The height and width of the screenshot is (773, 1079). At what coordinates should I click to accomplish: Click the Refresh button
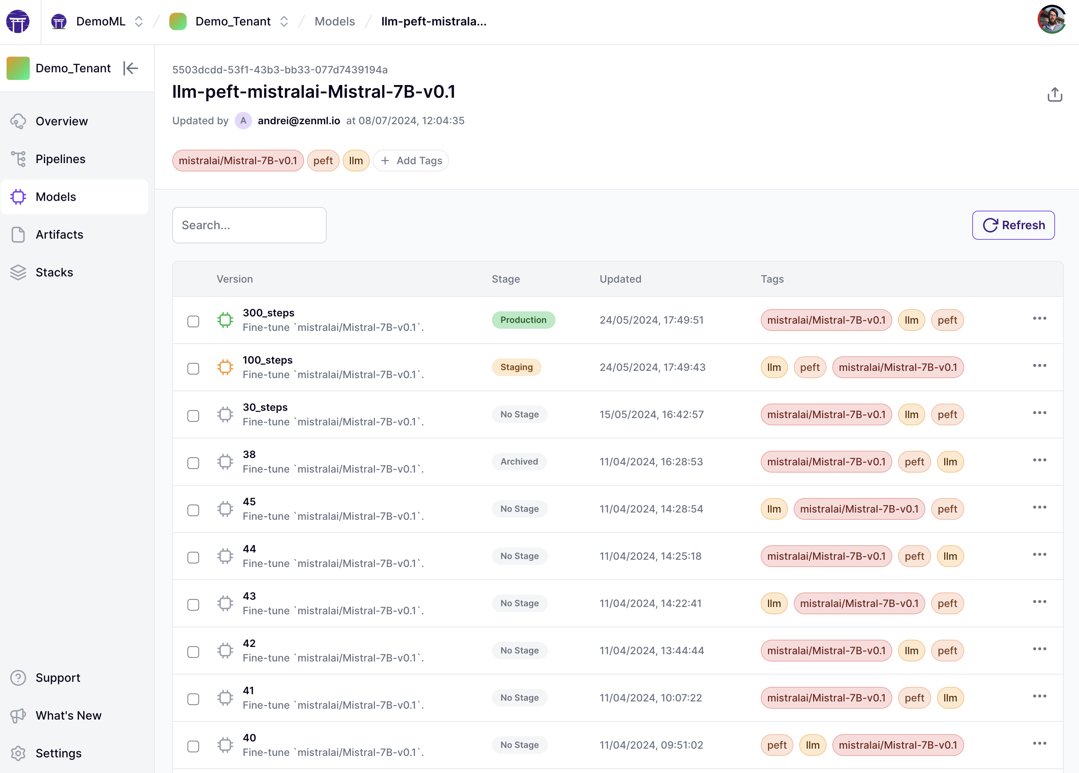coord(1013,225)
